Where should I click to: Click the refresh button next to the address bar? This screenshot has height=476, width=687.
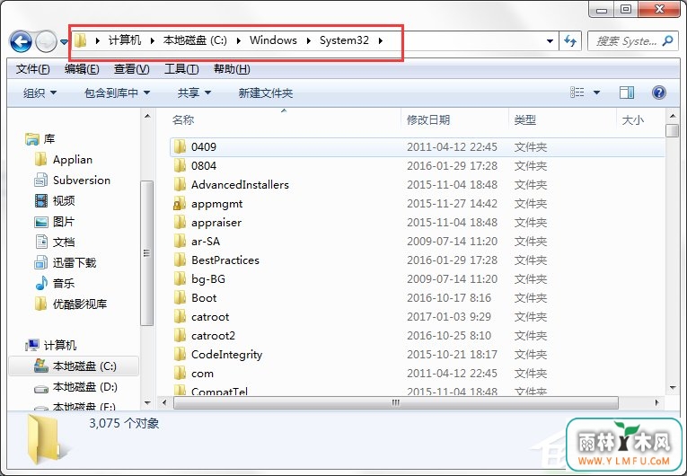tap(570, 41)
